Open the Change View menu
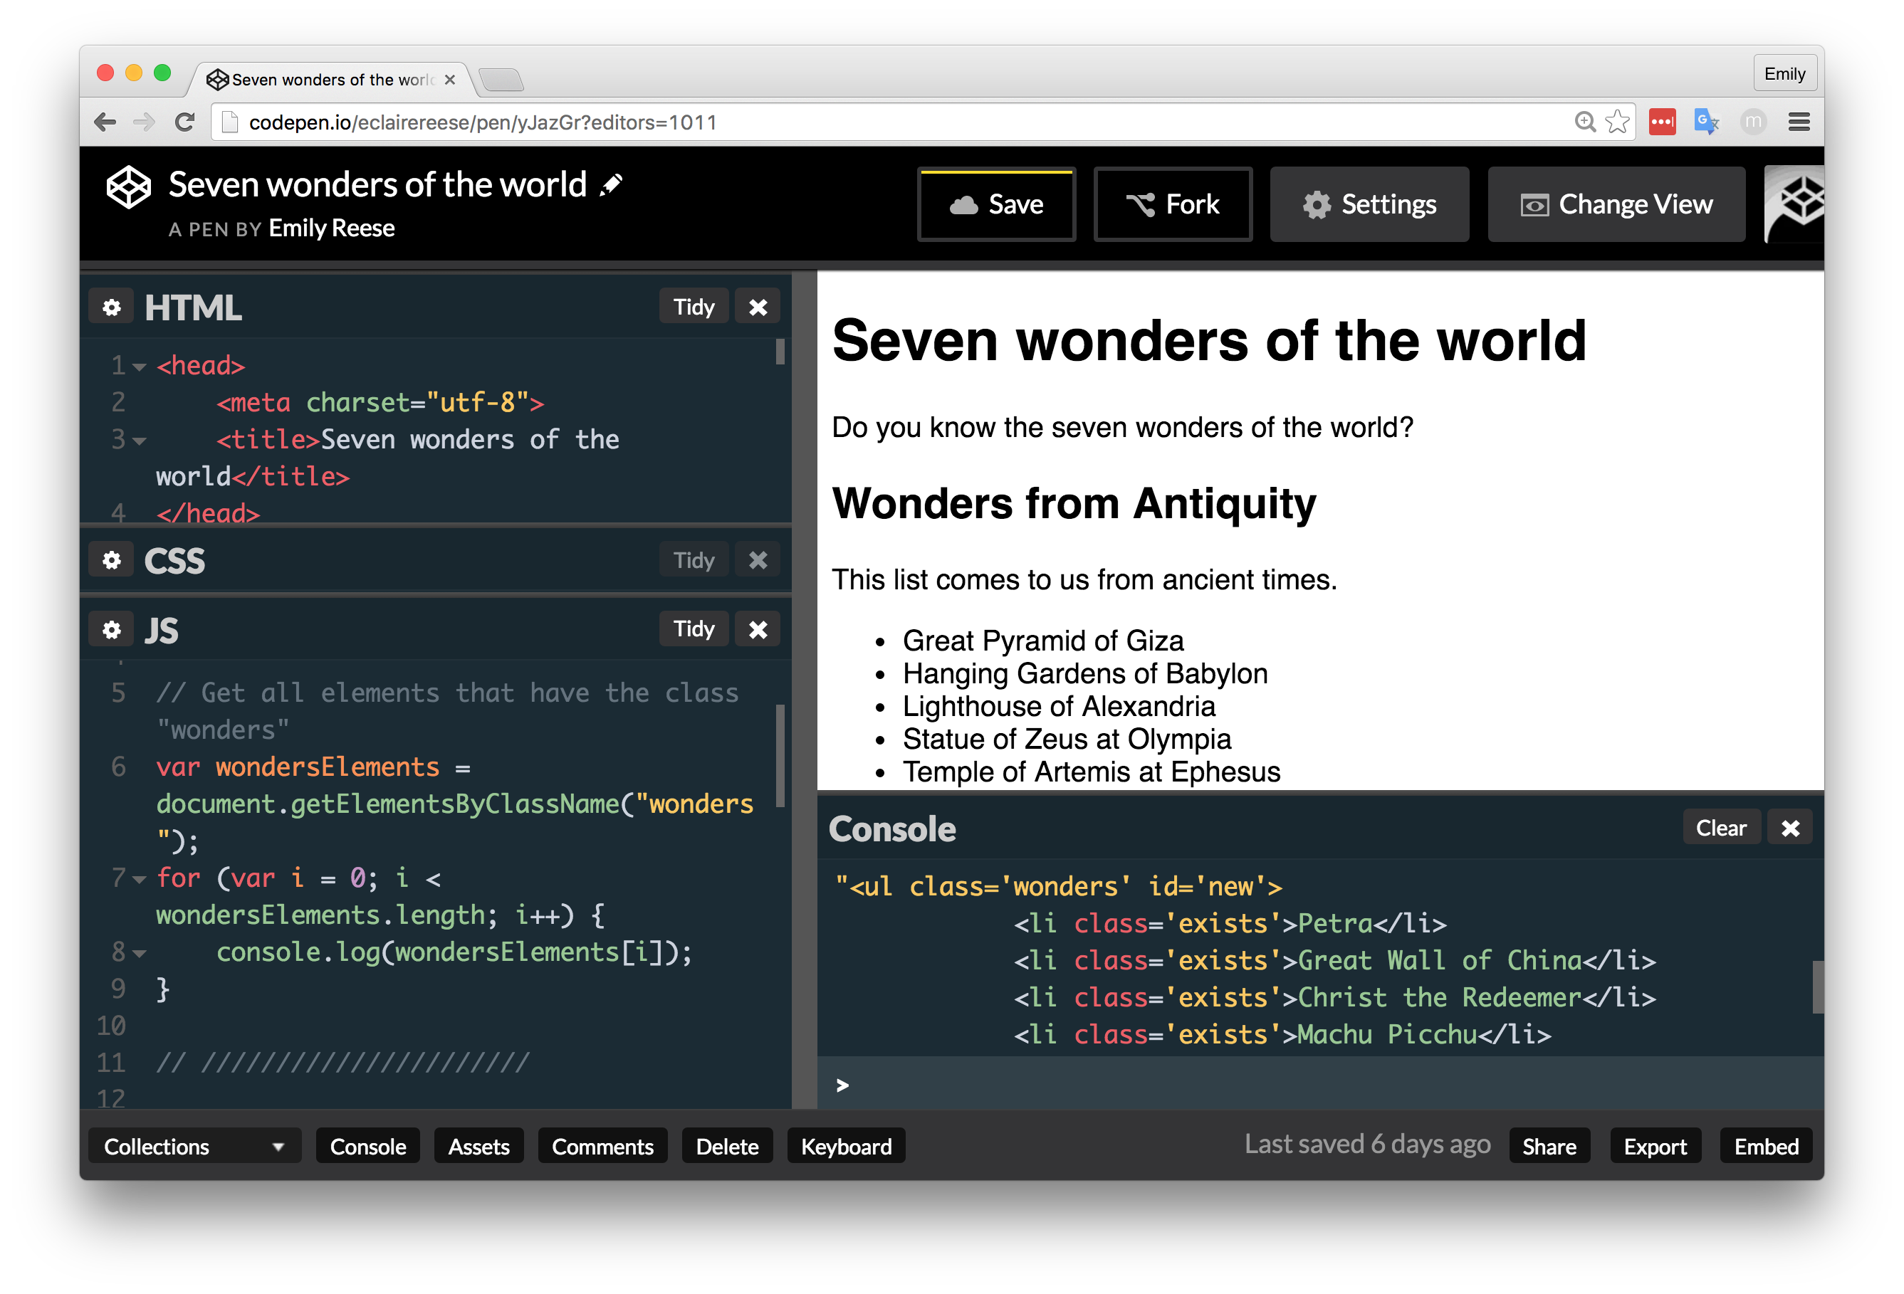The image size is (1904, 1294). 1616,204
